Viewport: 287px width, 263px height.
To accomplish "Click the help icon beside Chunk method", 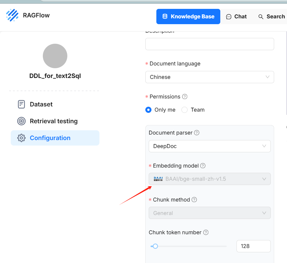I will [194, 200].
